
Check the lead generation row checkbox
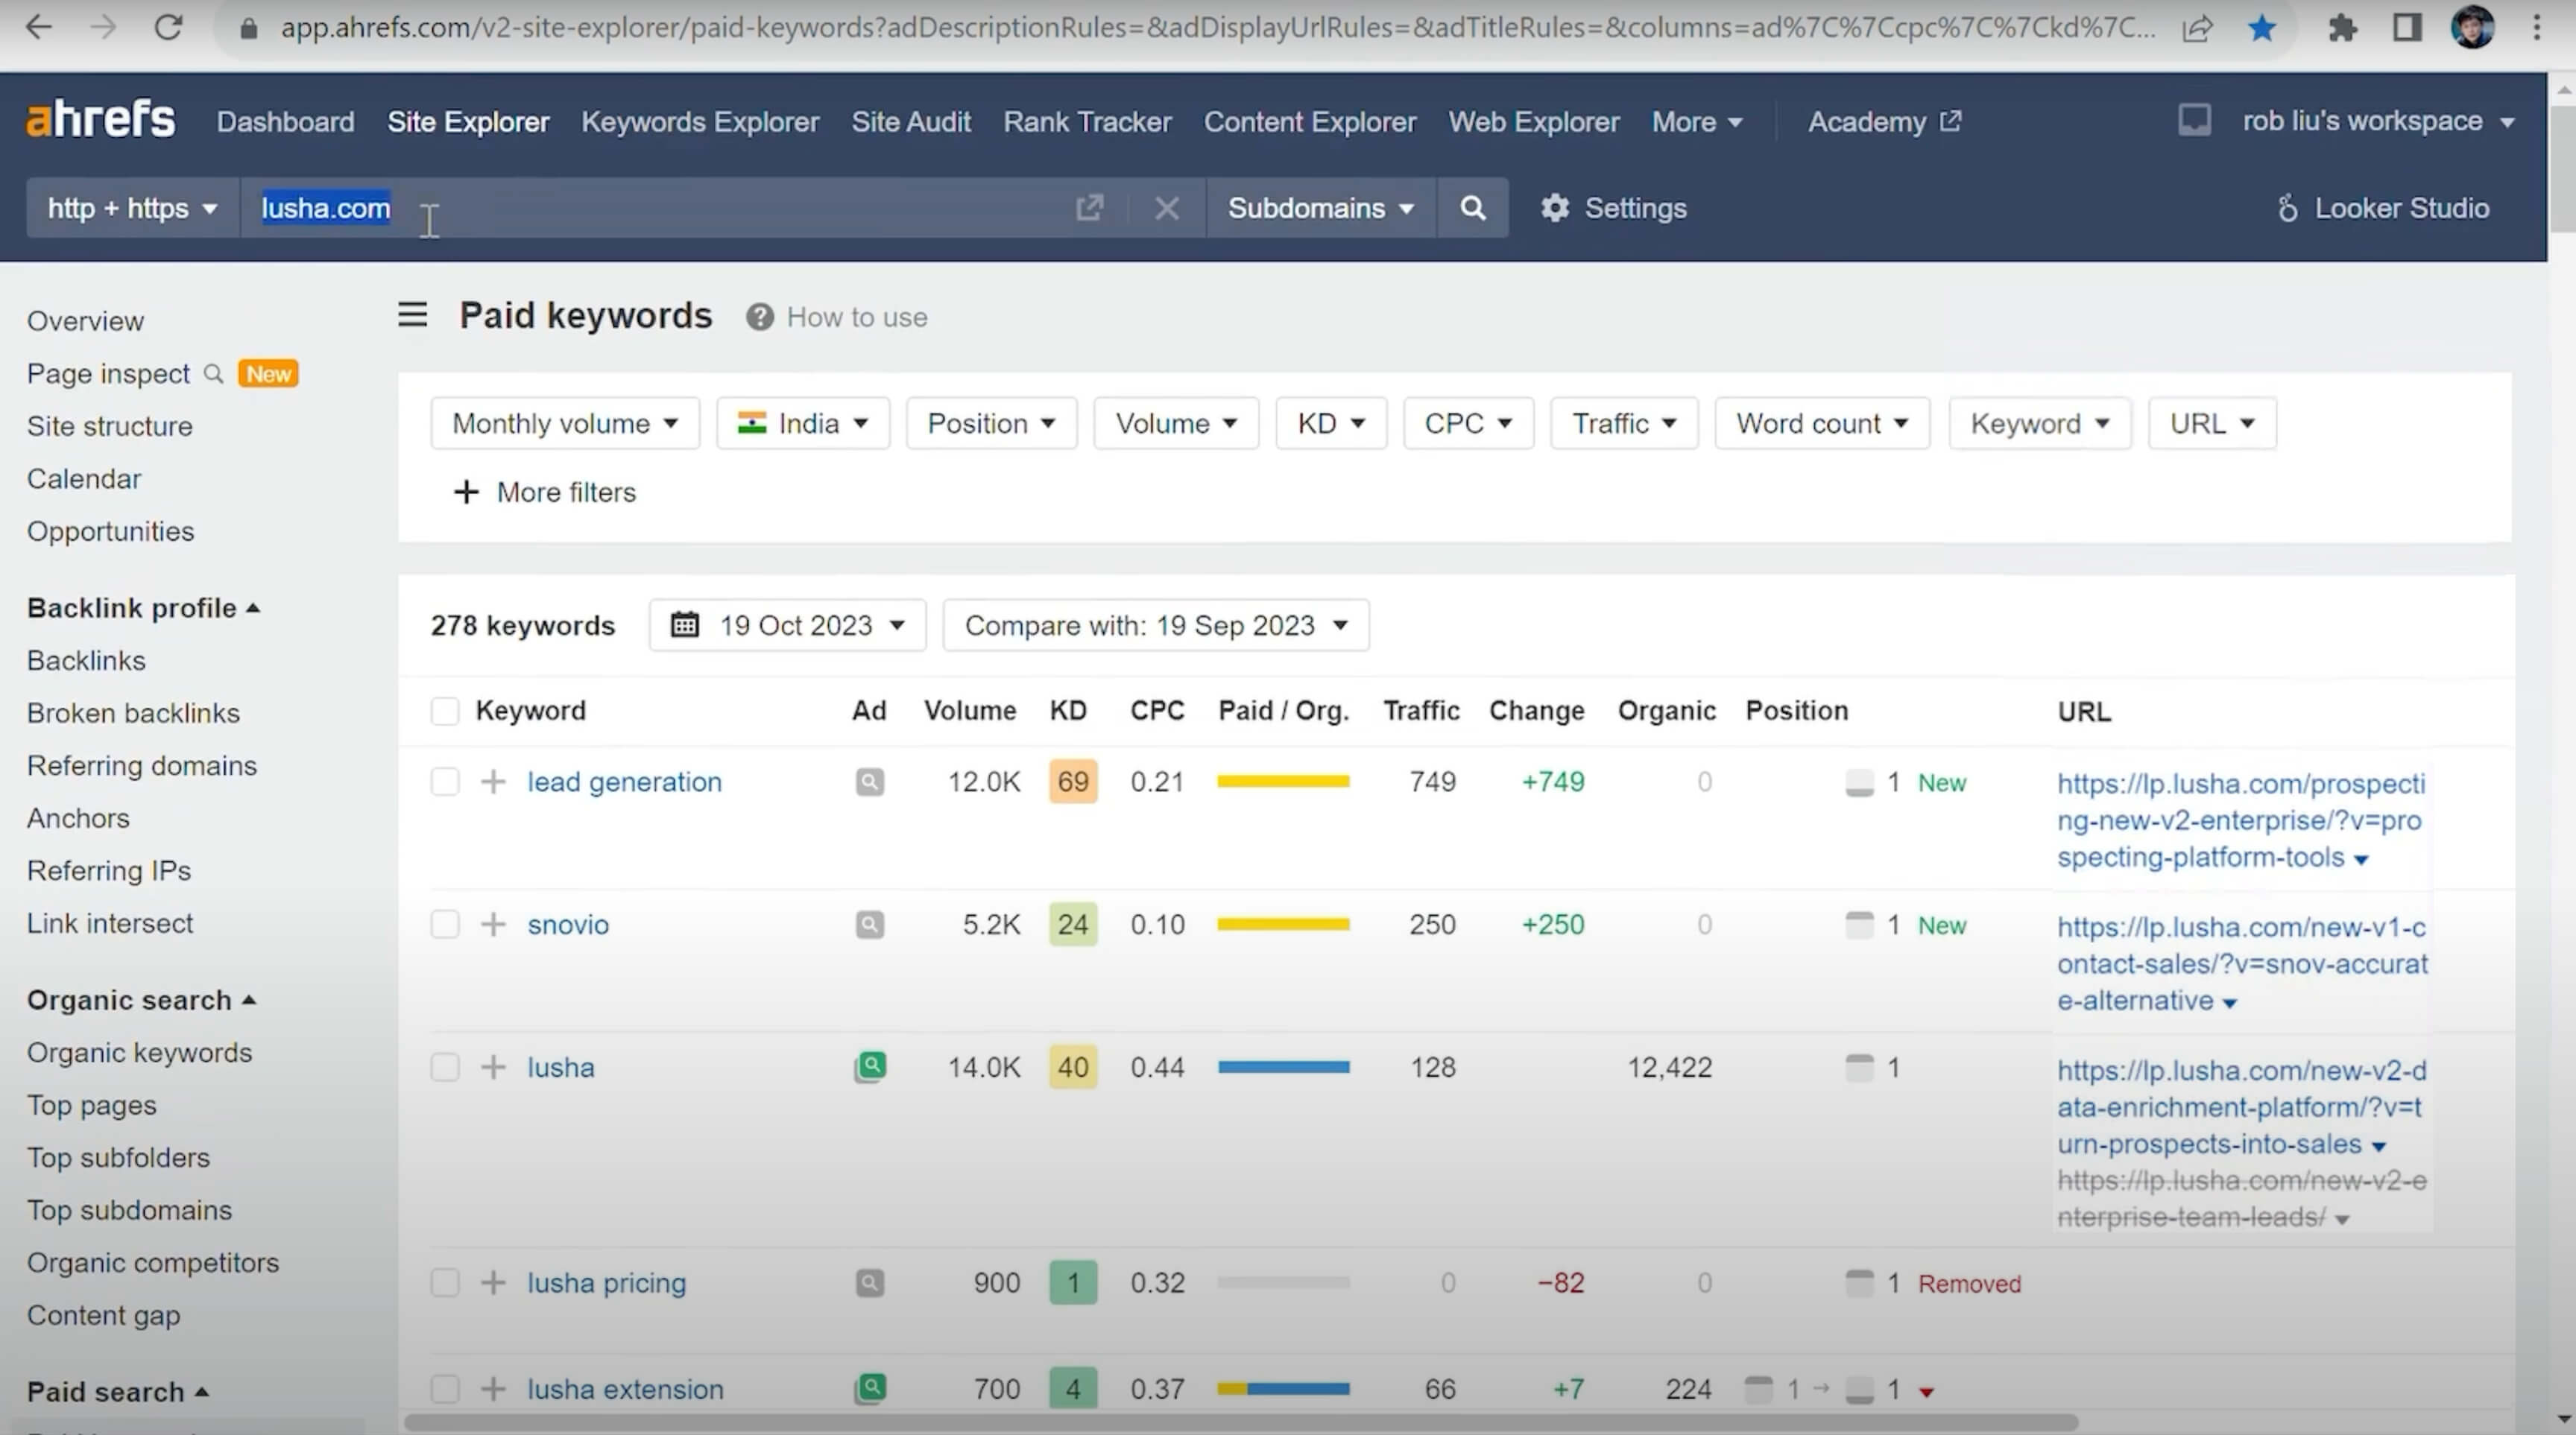click(x=445, y=782)
